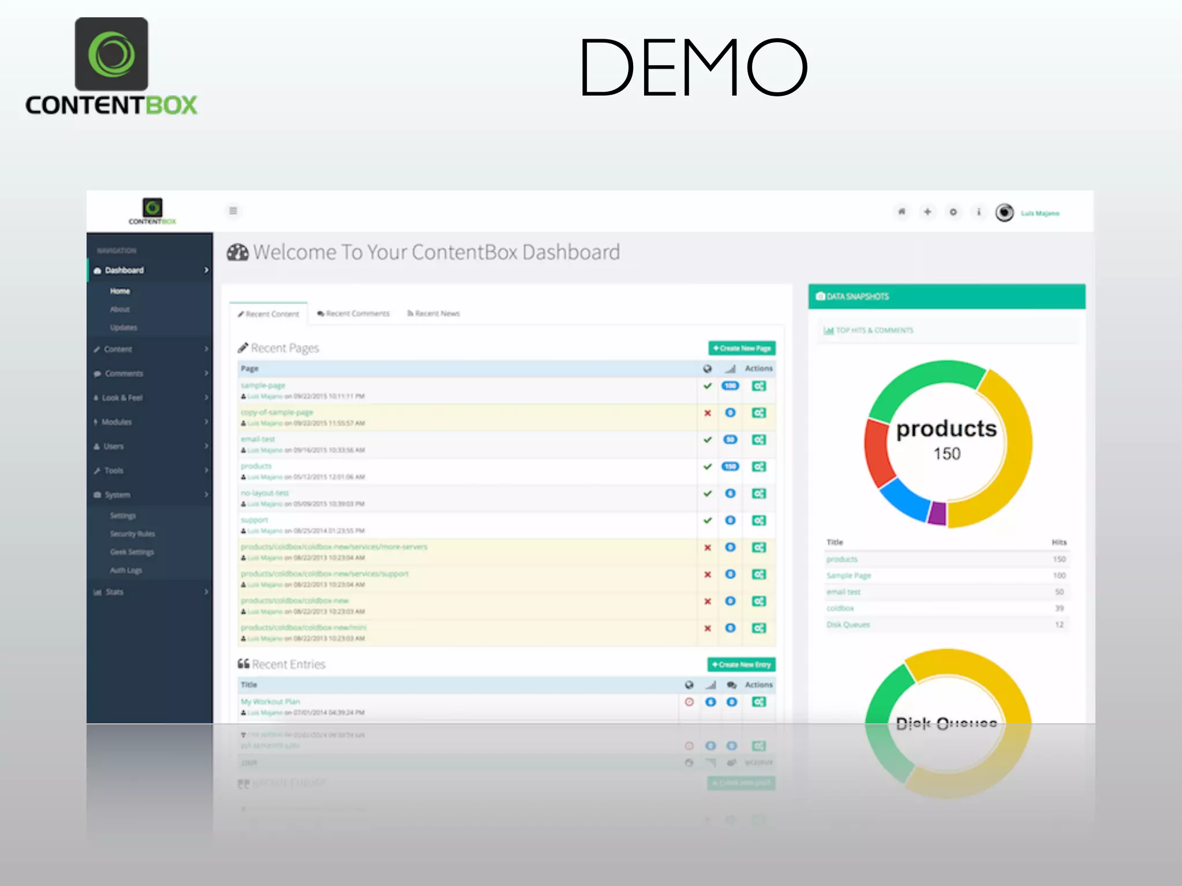Expand the Modules navigation menu
The image size is (1182, 886).
tap(149, 422)
